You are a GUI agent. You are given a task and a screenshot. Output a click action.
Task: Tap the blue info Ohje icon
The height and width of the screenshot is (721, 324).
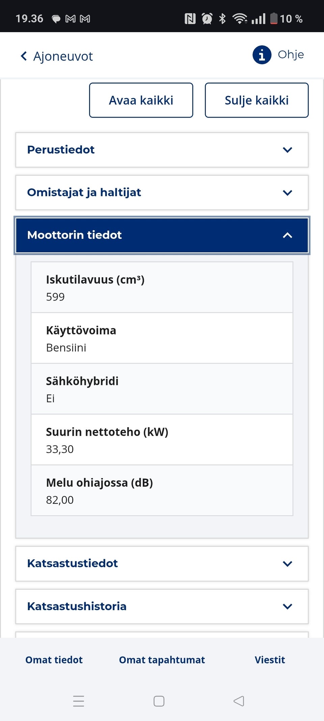point(262,55)
